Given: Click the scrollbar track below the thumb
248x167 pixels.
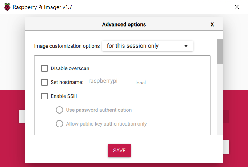Looking at the screenshot, I should tap(220, 99).
